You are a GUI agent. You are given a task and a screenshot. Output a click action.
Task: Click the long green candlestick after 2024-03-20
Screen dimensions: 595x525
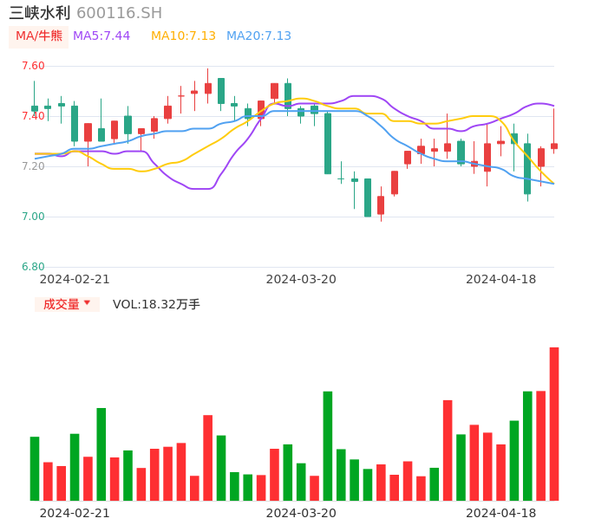click(x=328, y=143)
